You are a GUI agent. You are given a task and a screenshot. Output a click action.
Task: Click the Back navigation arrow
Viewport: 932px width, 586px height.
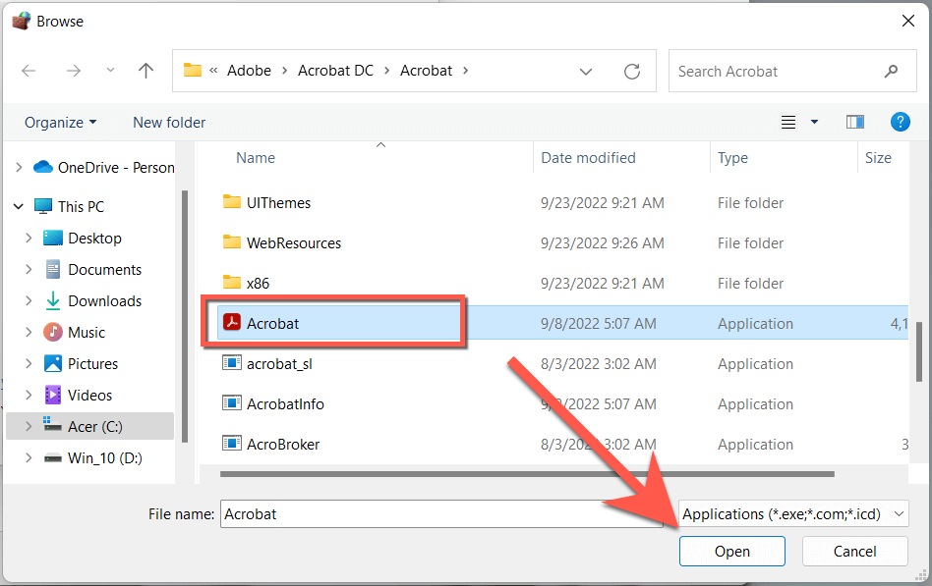click(29, 71)
